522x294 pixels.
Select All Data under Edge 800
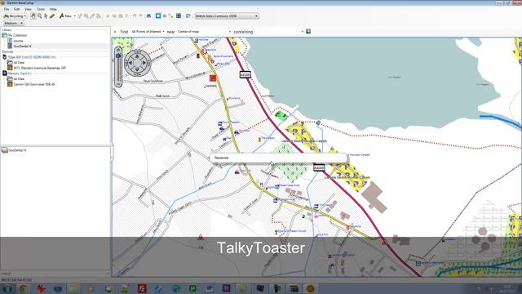coord(19,62)
